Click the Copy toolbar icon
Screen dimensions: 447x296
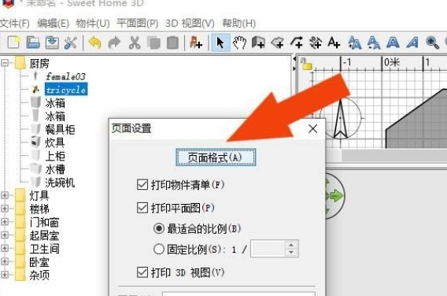154,43
